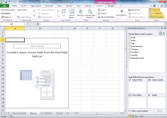Open Customize Quick Access Toolbar dropdown
167x118 pixels.
pyautogui.click(x=20, y=2)
